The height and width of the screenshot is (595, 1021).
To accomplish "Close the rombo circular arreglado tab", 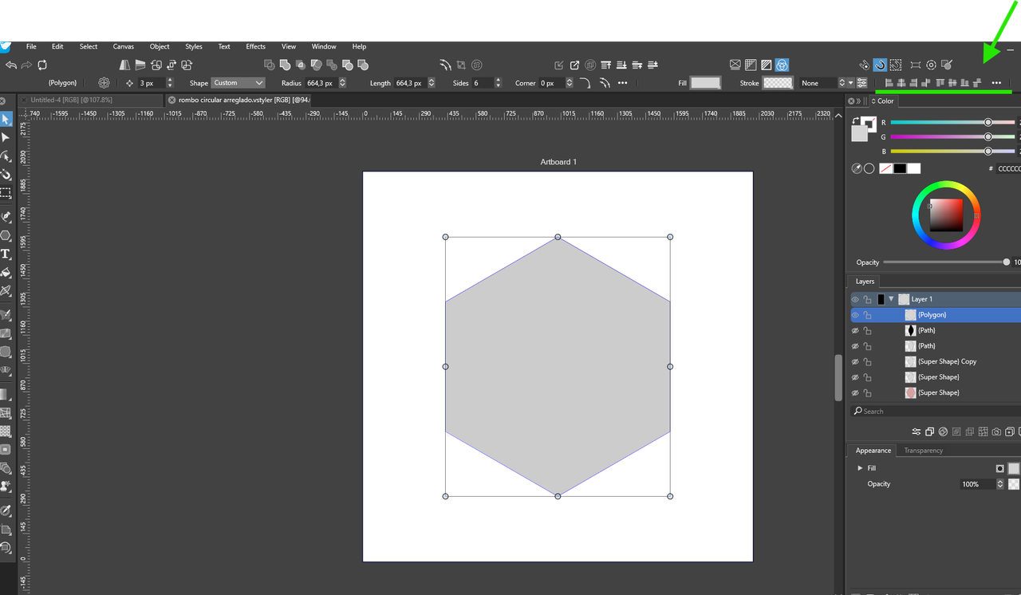I will click(171, 100).
